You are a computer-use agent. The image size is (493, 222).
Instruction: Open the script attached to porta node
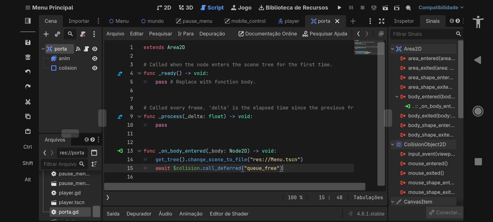(x=86, y=49)
